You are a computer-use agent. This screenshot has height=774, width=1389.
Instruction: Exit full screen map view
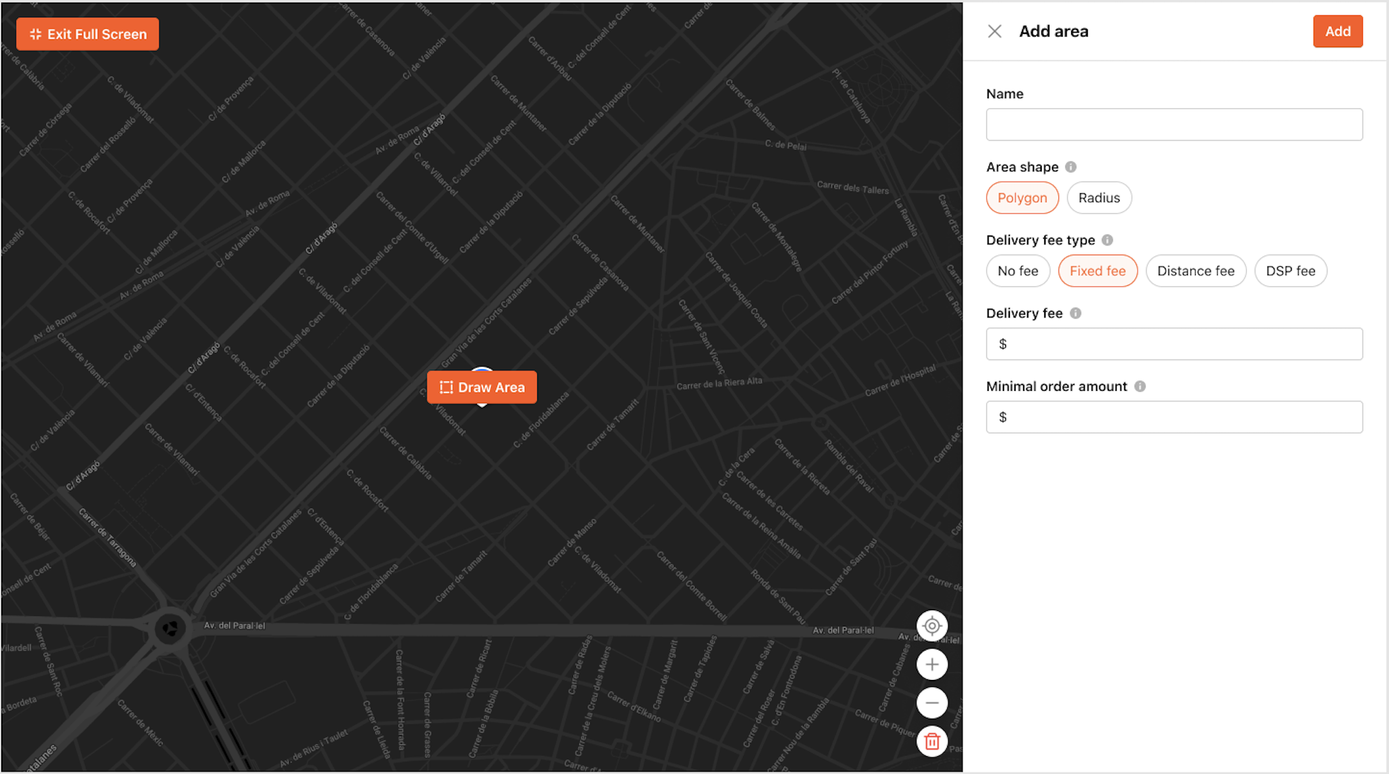pyautogui.click(x=88, y=34)
